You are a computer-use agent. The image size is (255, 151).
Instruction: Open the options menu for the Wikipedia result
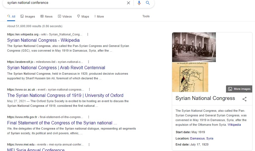tap(88, 34)
